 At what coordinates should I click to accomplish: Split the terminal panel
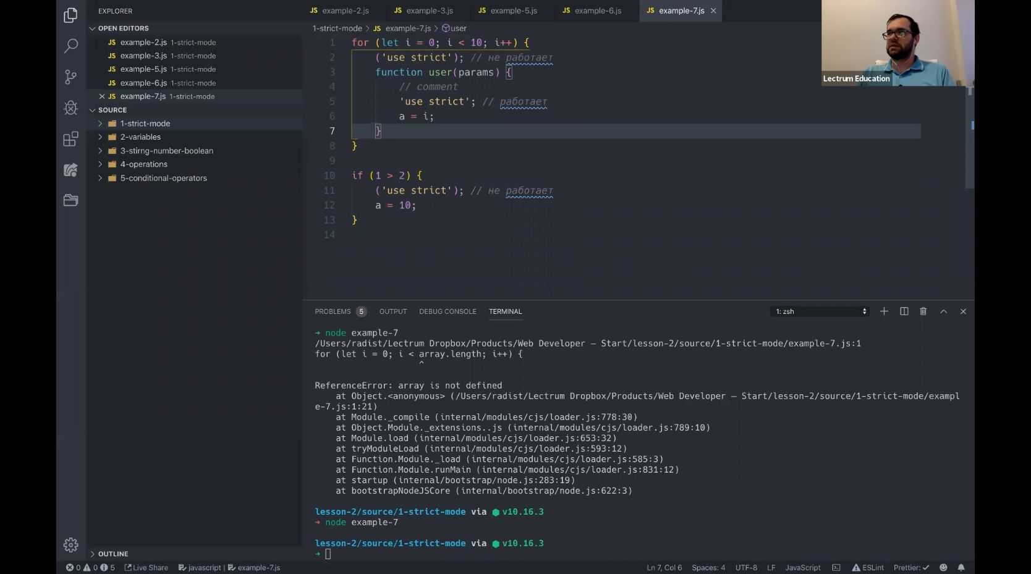pyautogui.click(x=904, y=311)
